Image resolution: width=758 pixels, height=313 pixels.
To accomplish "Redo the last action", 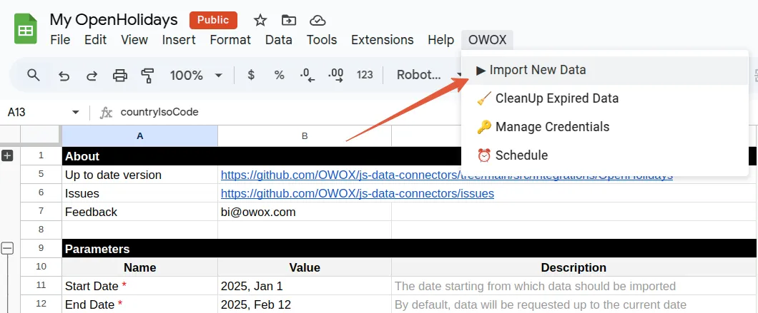I will click(92, 76).
